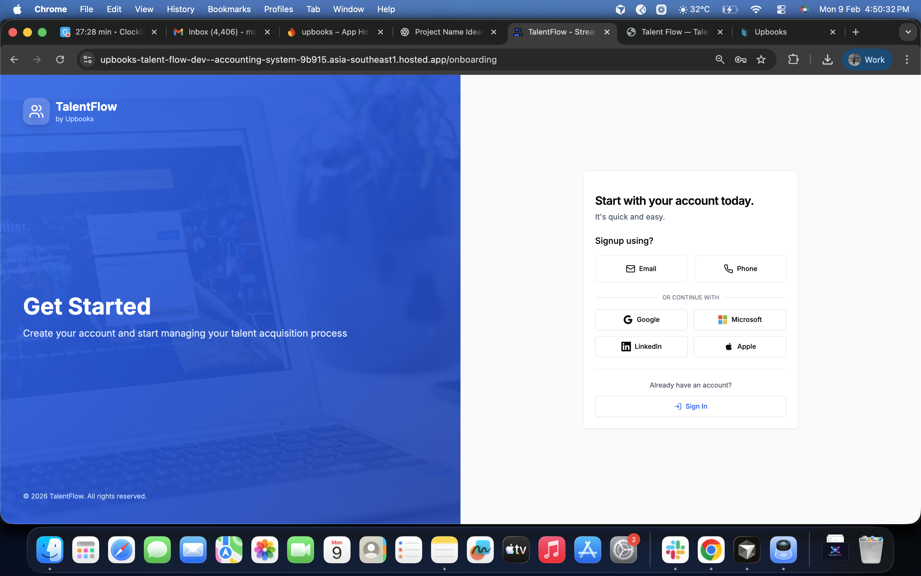
Task: Continue with Microsoft
Action: click(x=739, y=319)
